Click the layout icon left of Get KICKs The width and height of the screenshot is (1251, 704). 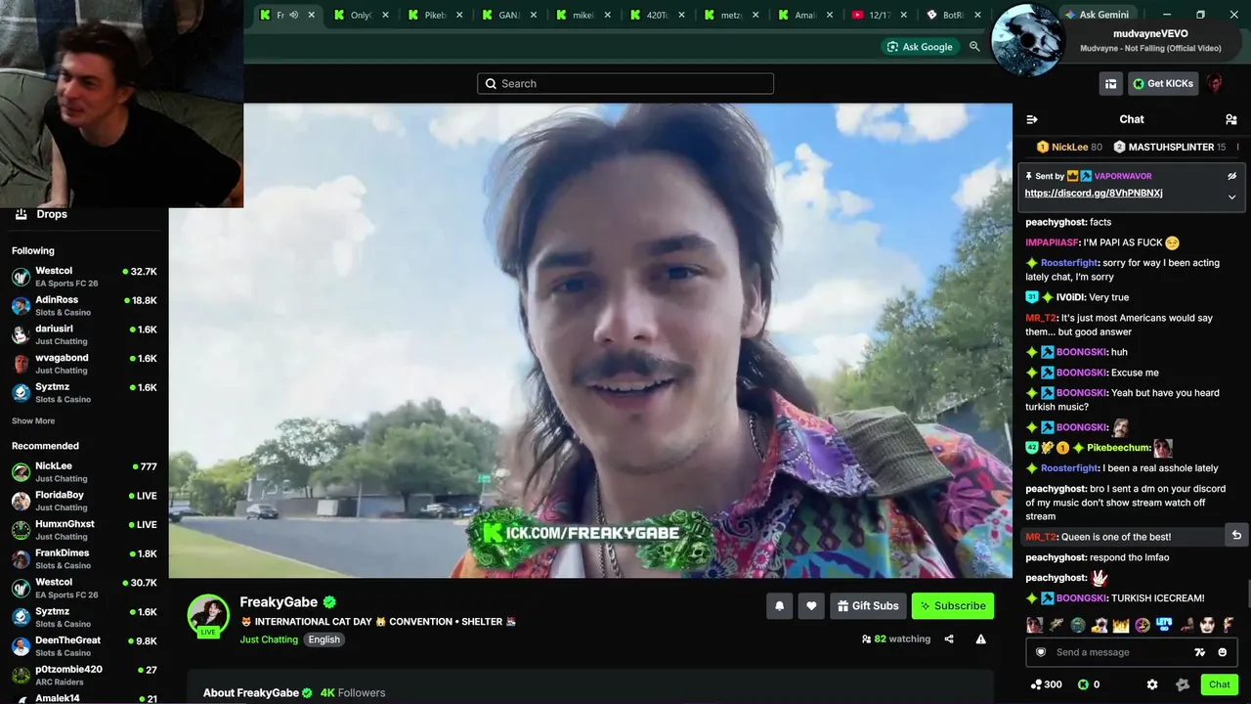point(1110,84)
